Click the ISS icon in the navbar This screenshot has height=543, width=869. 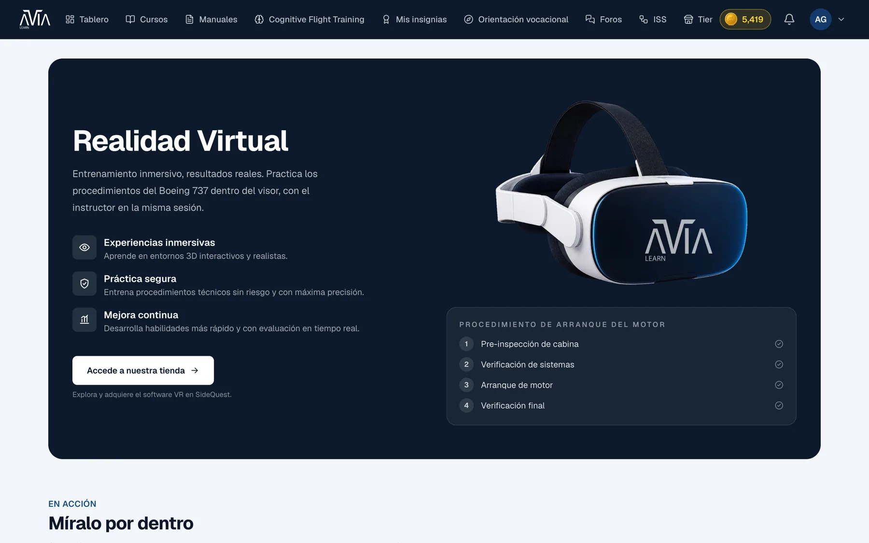pyautogui.click(x=644, y=19)
